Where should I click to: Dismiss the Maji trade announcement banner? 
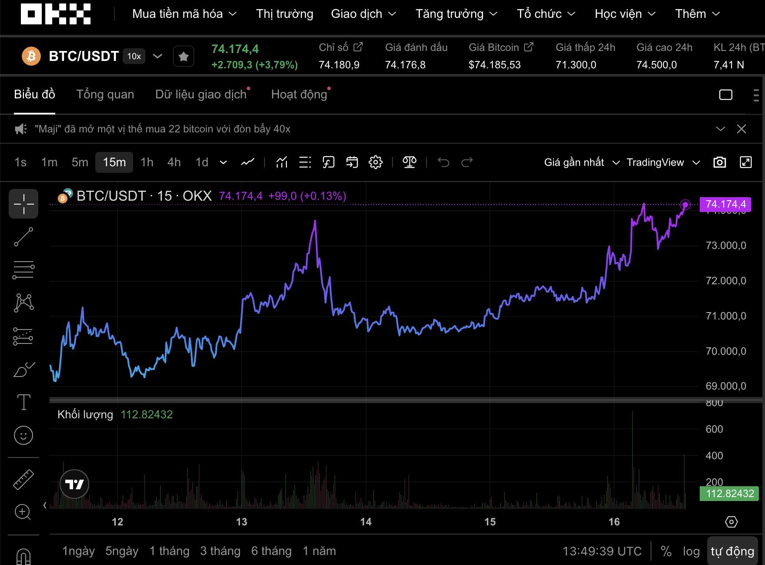pos(742,129)
